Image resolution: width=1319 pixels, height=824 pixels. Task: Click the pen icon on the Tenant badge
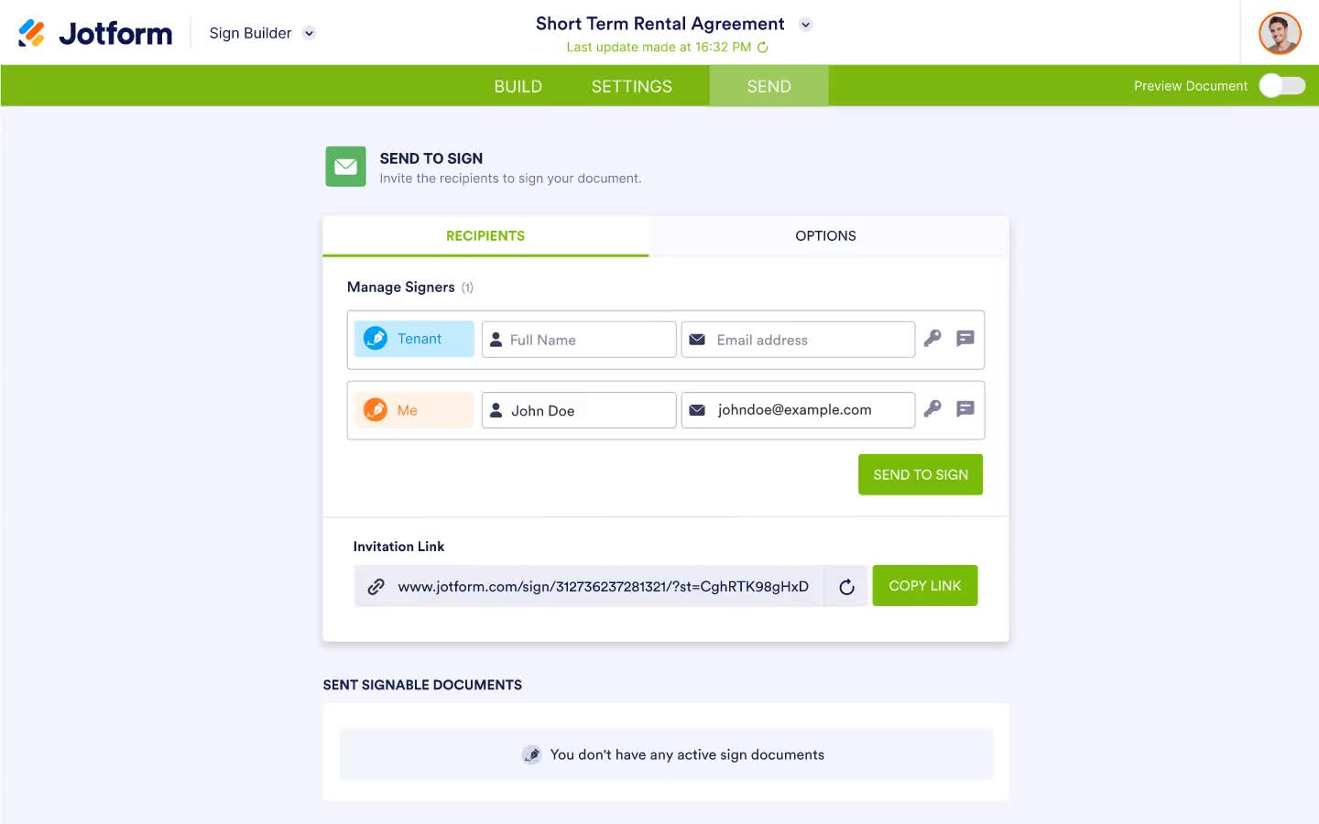(376, 338)
